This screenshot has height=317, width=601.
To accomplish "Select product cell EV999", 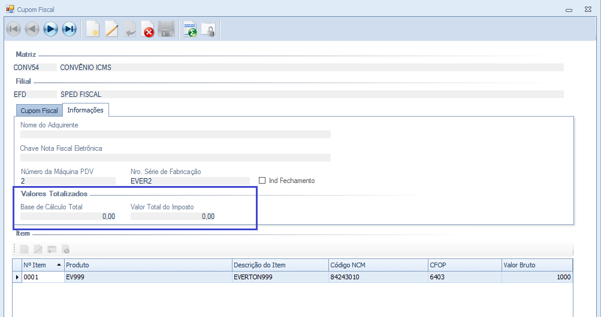I will pos(149,277).
